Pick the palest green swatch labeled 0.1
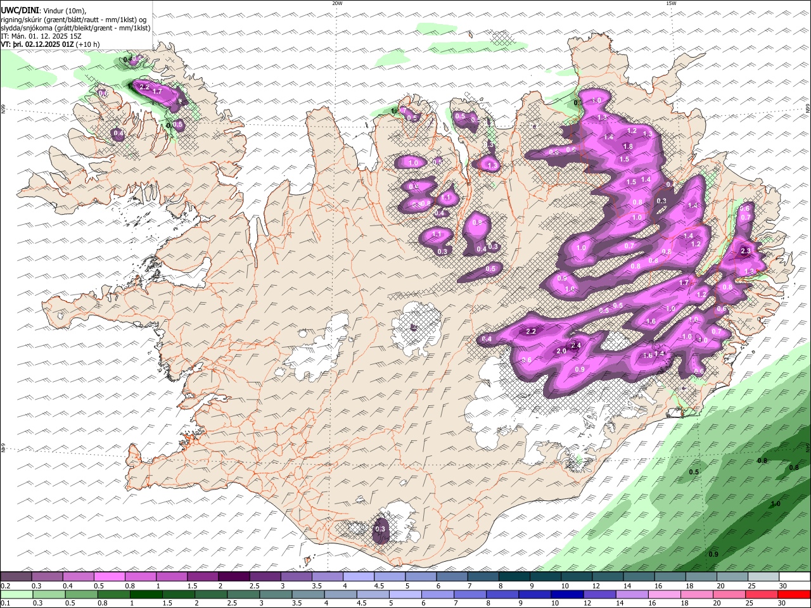811x608 pixels. coord(16,595)
